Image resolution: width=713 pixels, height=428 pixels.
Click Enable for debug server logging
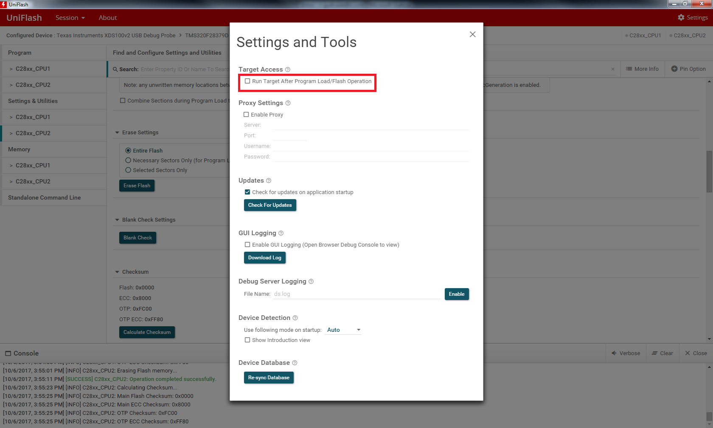tap(457, 294)
